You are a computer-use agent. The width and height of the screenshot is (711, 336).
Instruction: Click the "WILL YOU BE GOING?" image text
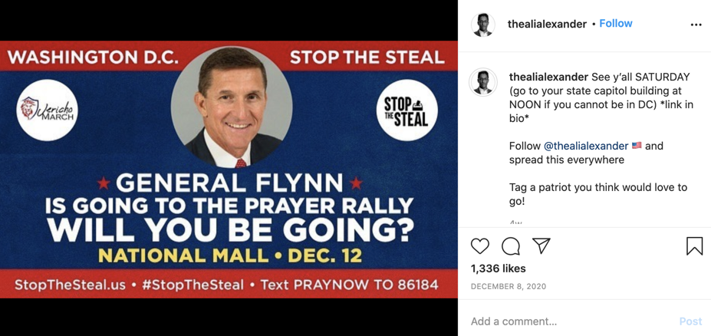(x=229, y=229)
